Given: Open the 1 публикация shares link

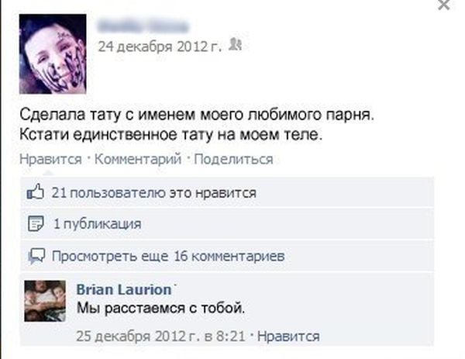Looking at the screenshot, I should pos(98,224).
